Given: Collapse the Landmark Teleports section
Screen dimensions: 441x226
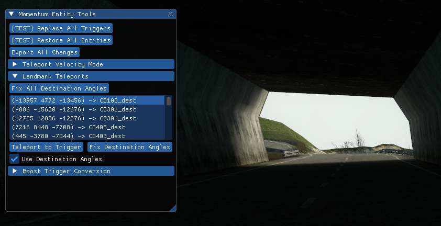Looking at the screenshot, I should [91, 76].
